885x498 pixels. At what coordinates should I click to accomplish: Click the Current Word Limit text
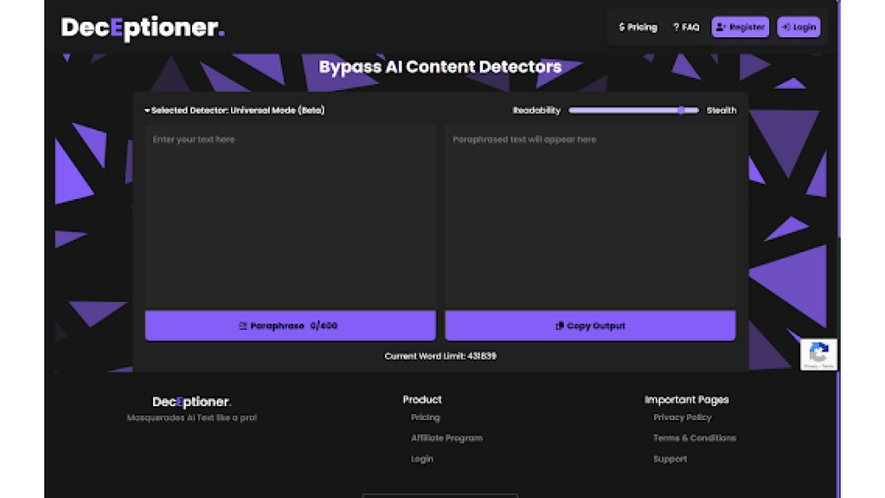(440, 356)
